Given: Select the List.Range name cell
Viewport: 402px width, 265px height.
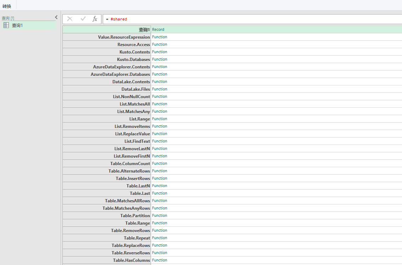Looking at the screenshot, I should click(x=107, y=119).
